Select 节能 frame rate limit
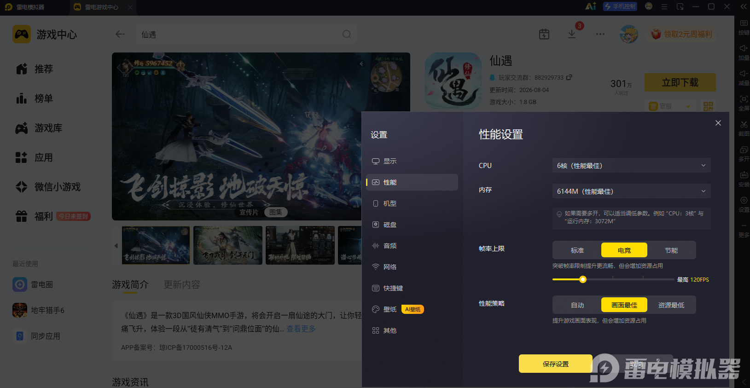Screen dimensions: 750x388 tap(671, 250)
